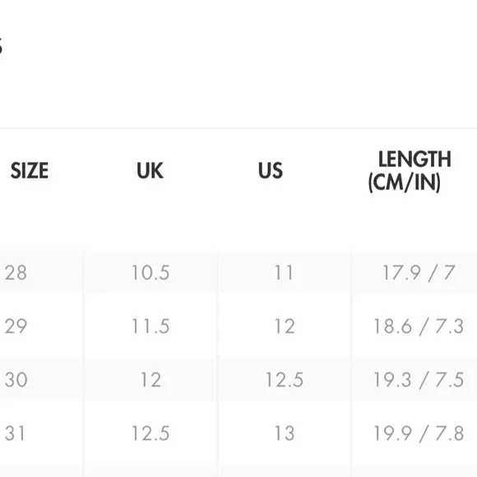Screen dimensions: 477x477
Task: Click UK value 10.5
Action: pyautogui.click(x=151, y=272)
